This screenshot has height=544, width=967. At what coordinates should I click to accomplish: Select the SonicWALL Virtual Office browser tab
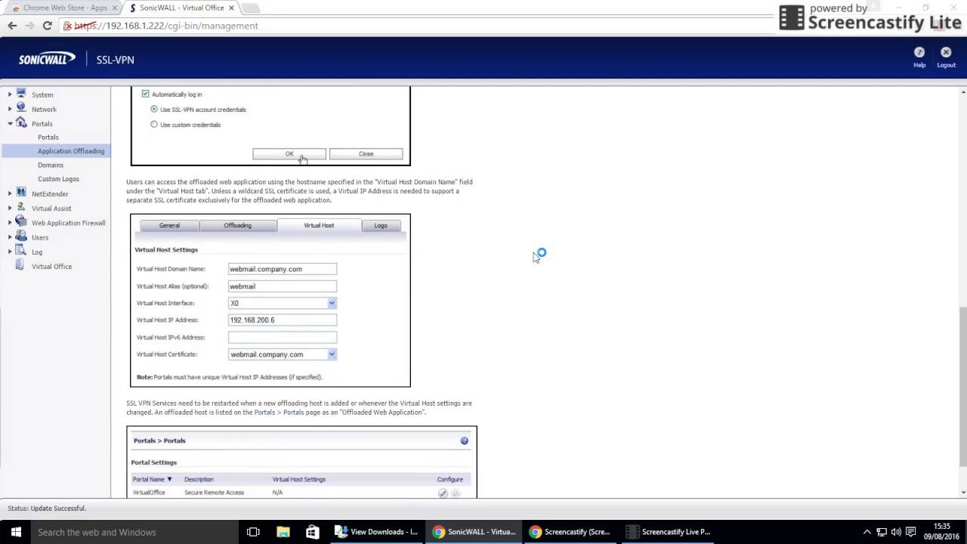[x=181, y=8]
